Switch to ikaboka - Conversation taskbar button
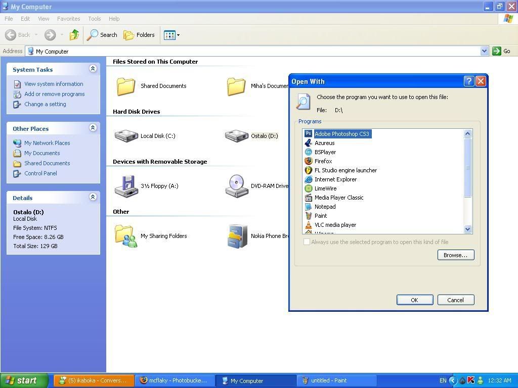The image size is (518, 388). pyautogui.click(x=94, y=380)
